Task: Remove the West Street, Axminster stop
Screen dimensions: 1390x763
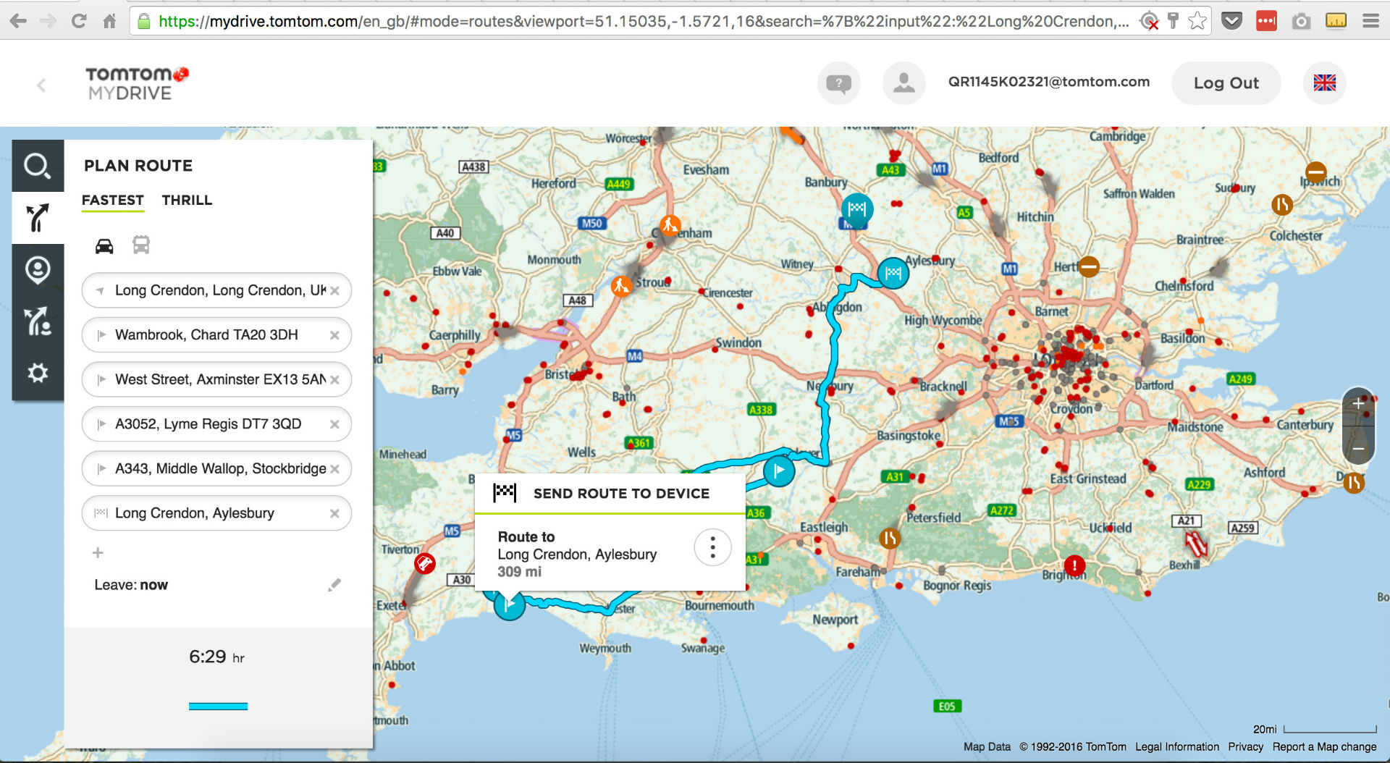Action: tap(334, 380)
